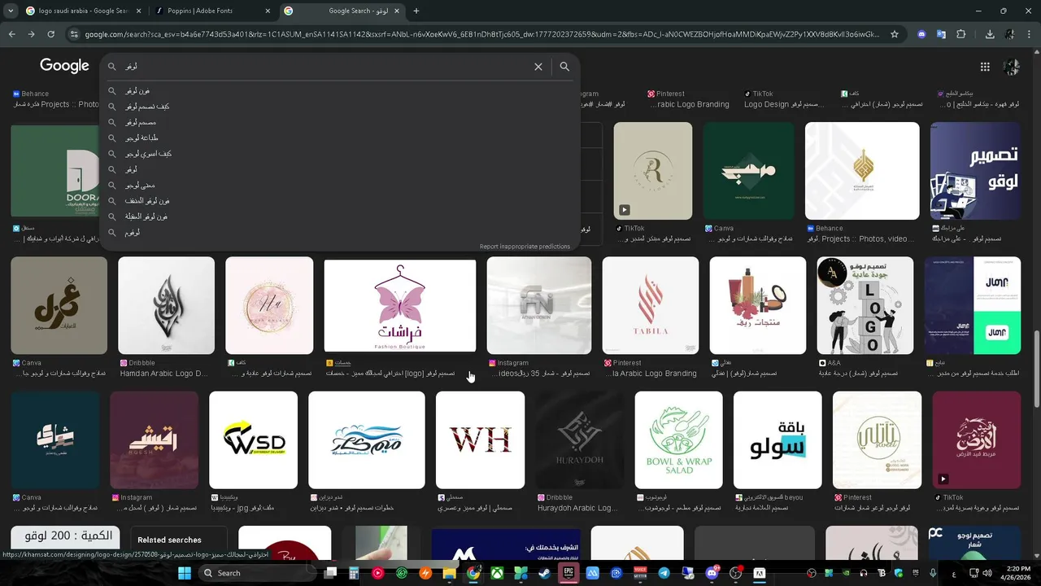This screenshot has width=1041, height=586.
Task: Open Xbox app from the taskbar
Action: click(497, 573)
